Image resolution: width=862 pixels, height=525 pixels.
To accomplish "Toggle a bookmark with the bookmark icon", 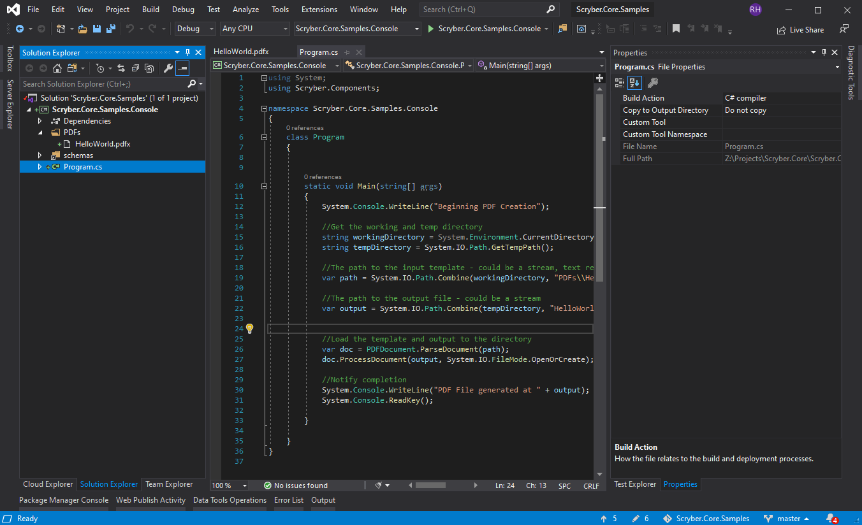I will click(676, 29).
